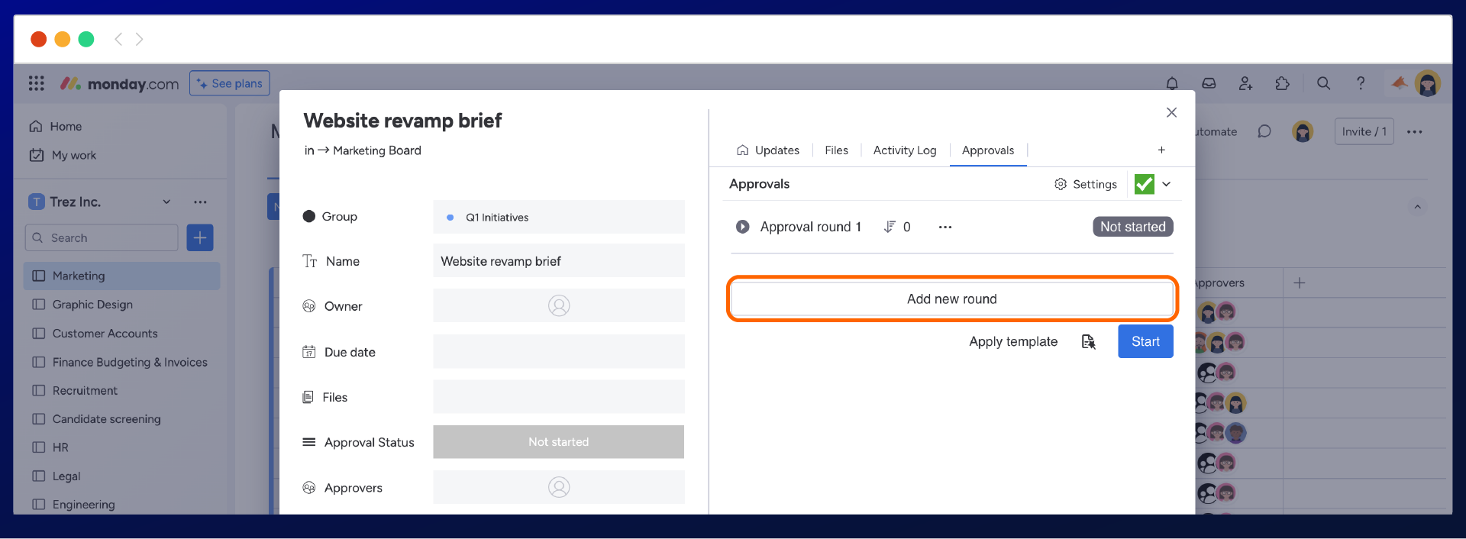Collapse the board header with the chevron up
This screenshot has width=1466, height=539.
coord(1417,207)
